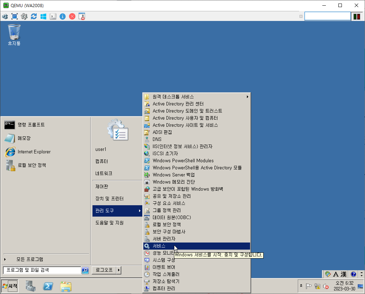Viewport: 365px width, 294px height.
Task: Open 컴퓨터 in start menu
Action: [x=101, y=161]
